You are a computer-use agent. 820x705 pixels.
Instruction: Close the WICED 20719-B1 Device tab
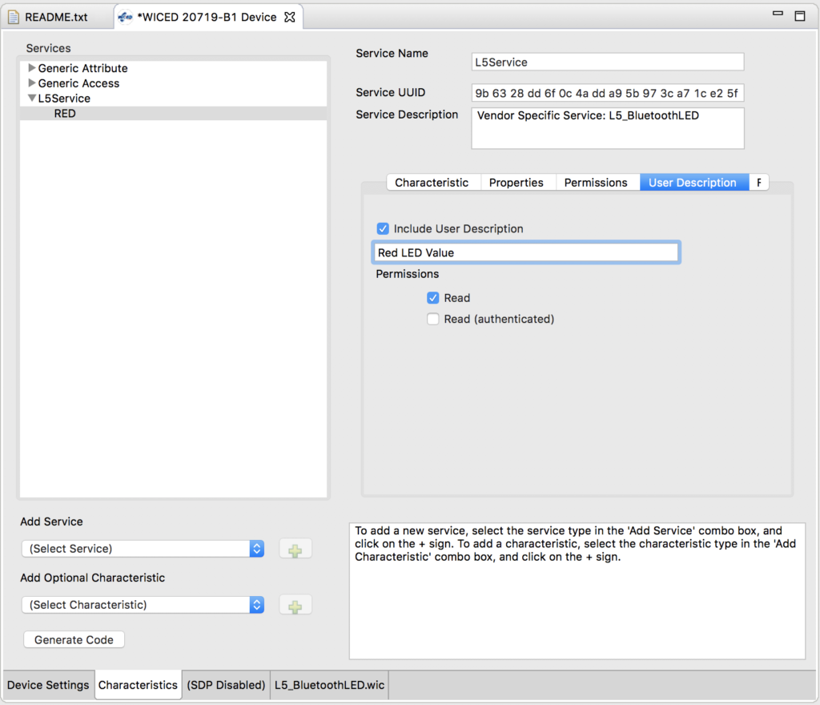[x=290, y=18]
